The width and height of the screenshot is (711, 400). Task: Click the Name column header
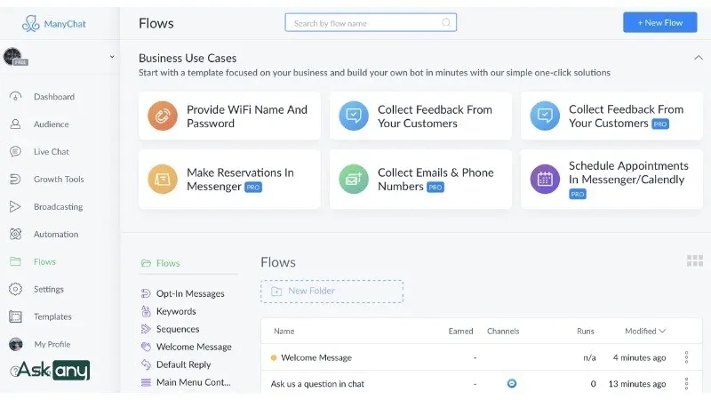(284, 331)
